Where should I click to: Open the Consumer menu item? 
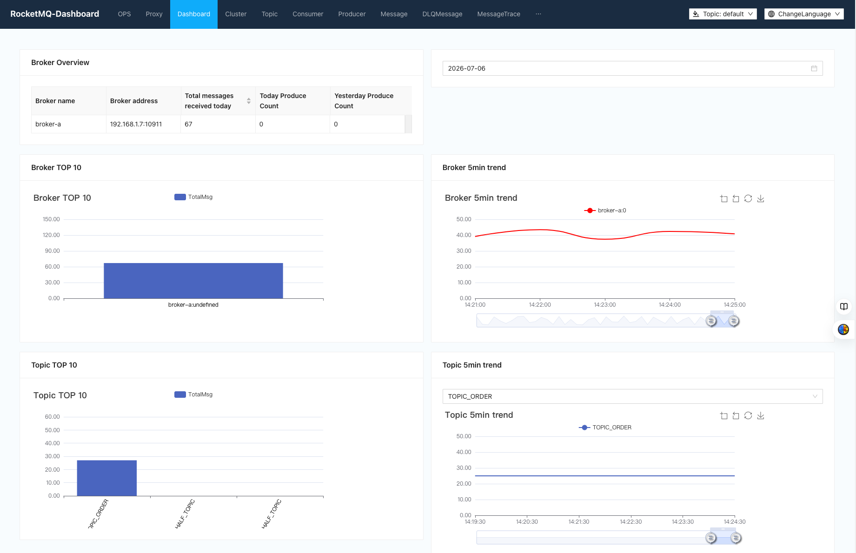[x=308, y=14]
